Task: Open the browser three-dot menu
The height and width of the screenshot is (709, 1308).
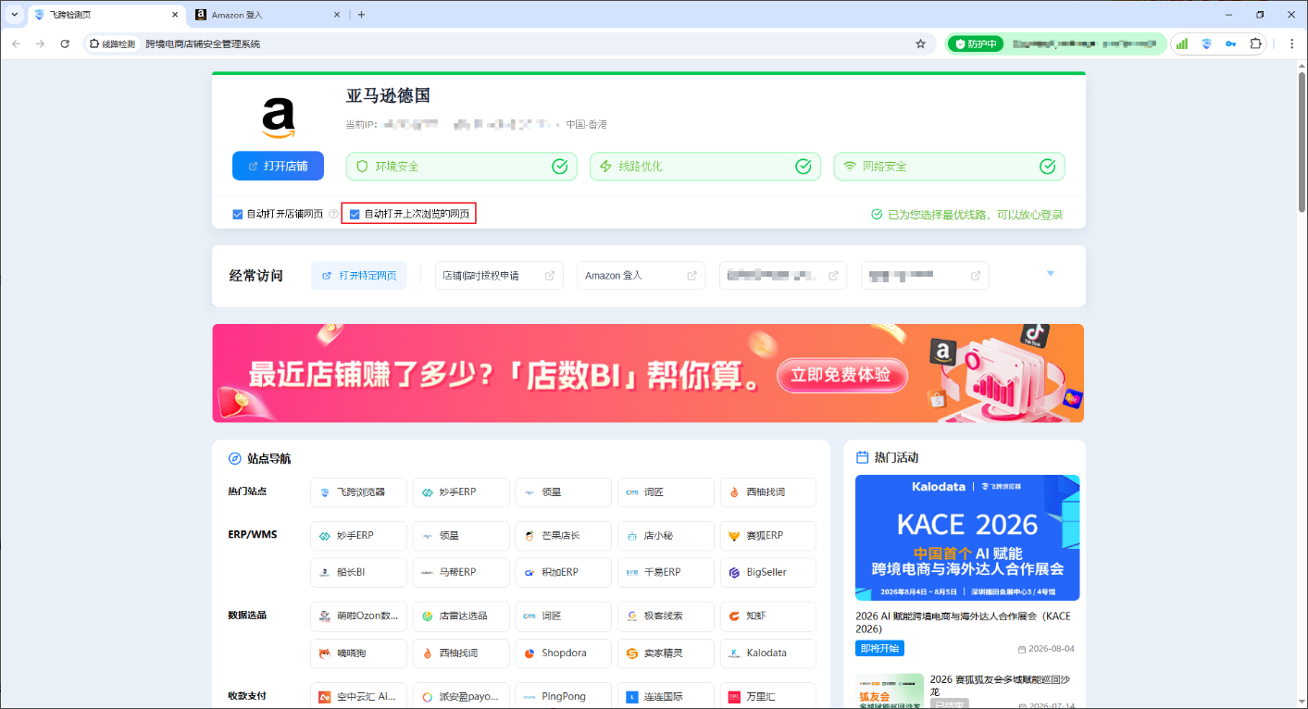Action: [x=1292, y=44]
